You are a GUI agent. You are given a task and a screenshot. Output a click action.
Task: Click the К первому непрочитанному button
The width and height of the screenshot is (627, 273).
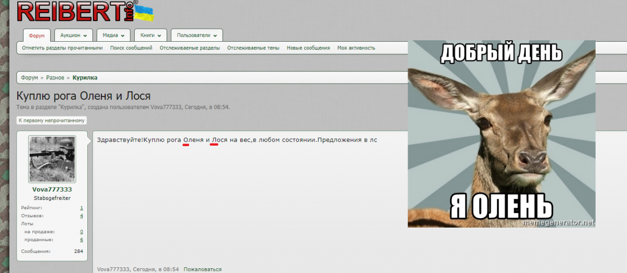pos(52,121)
